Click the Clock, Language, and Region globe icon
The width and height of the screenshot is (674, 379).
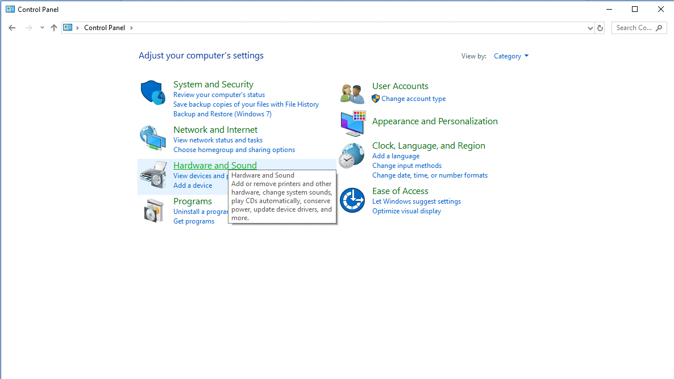point(352,156)
